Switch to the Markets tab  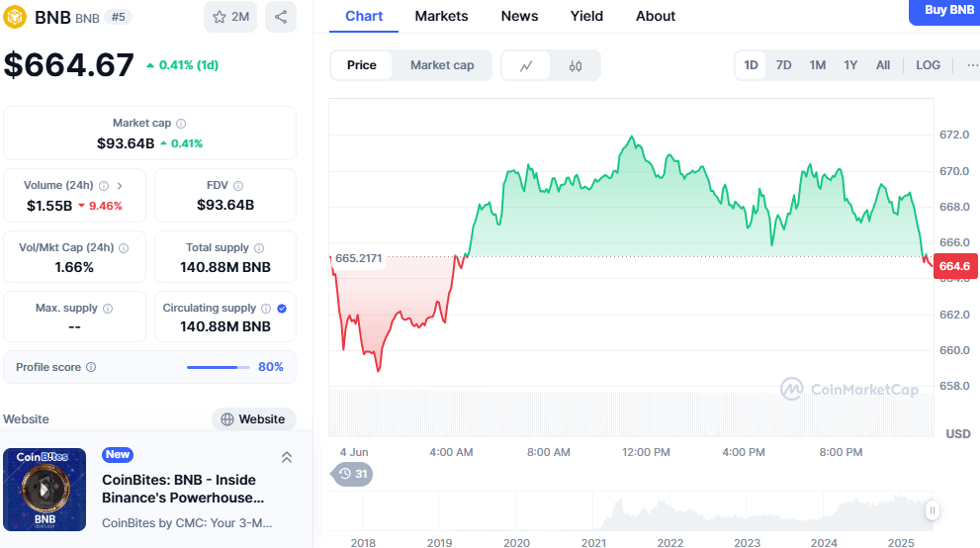(441, 16)
